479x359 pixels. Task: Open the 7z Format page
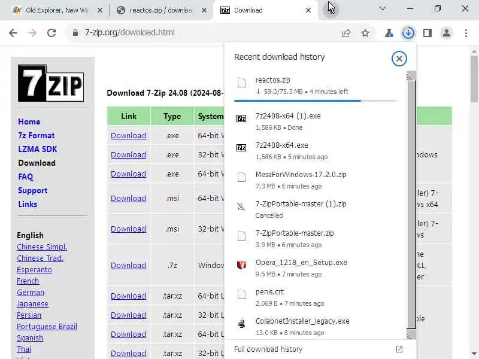pos(37,136)
